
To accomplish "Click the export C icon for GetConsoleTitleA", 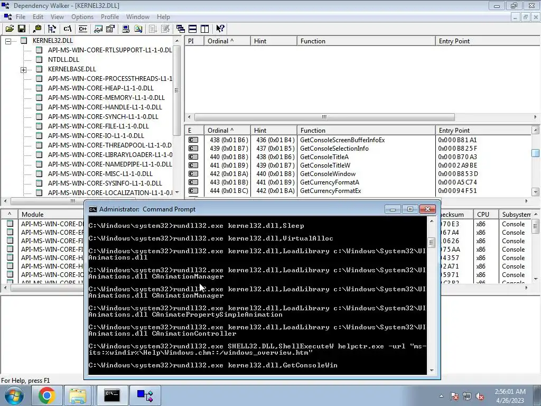I will pyautogui.click(x=193, y=156).
